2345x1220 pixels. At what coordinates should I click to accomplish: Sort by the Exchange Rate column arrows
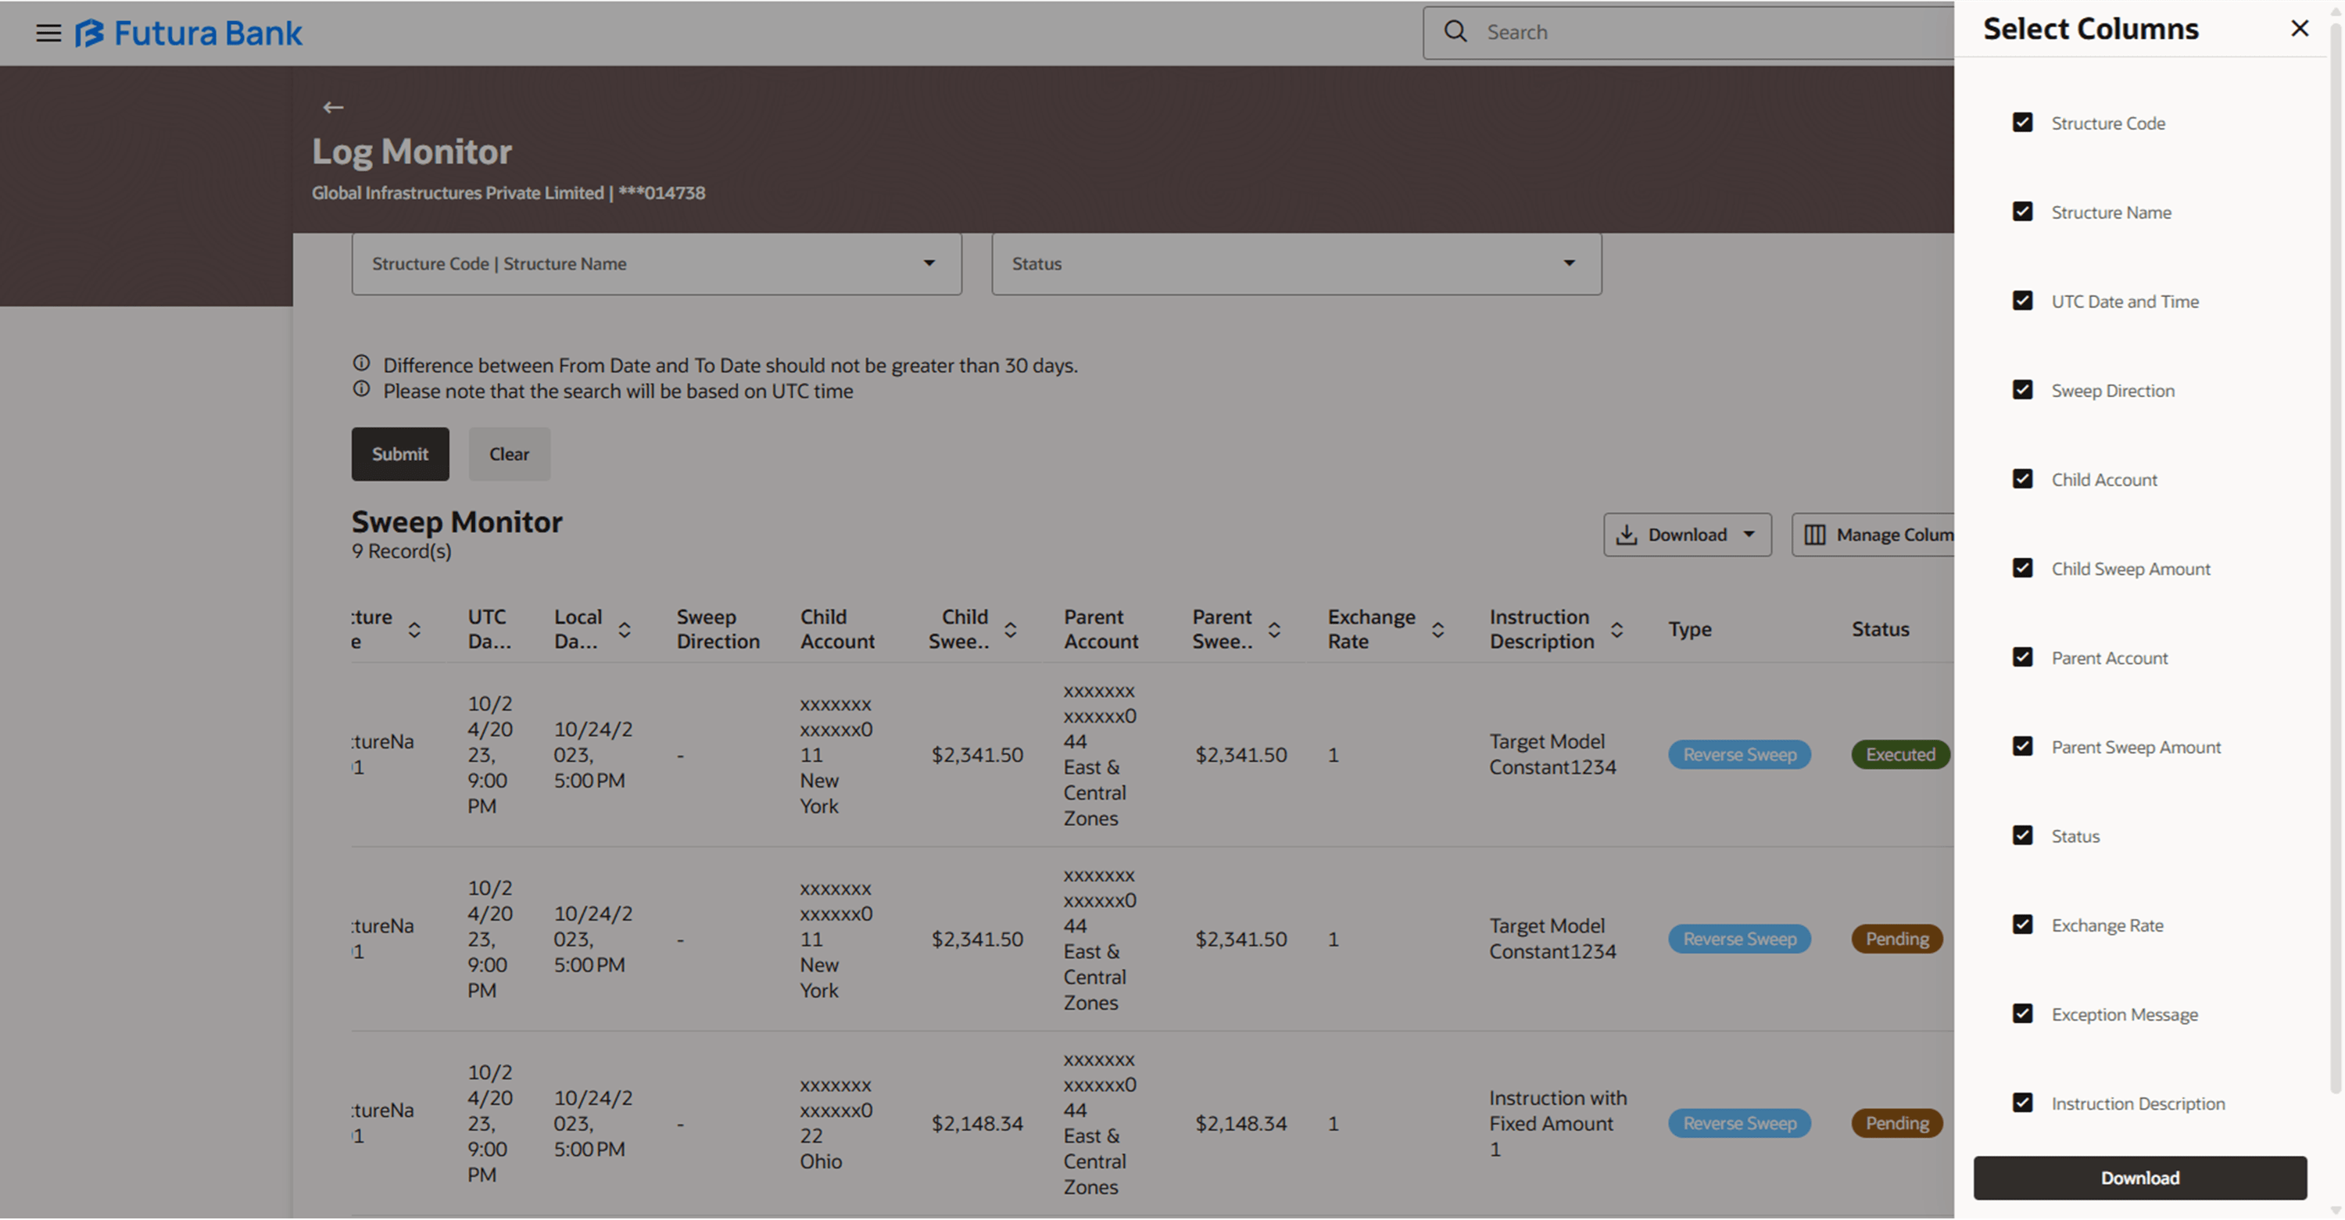(1437, 629)
